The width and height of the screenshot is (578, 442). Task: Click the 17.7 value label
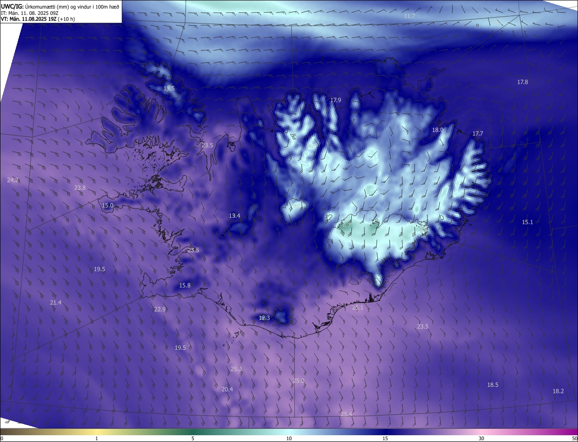click(x=477, y=133)
